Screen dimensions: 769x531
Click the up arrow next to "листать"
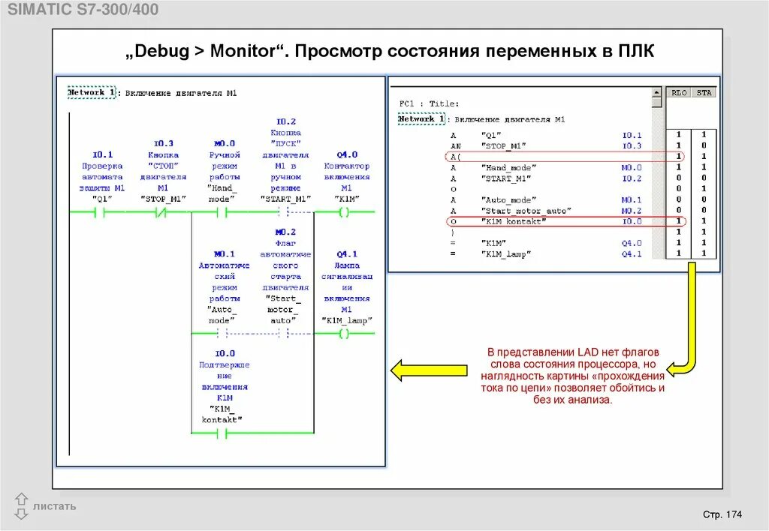pos(21,499)
